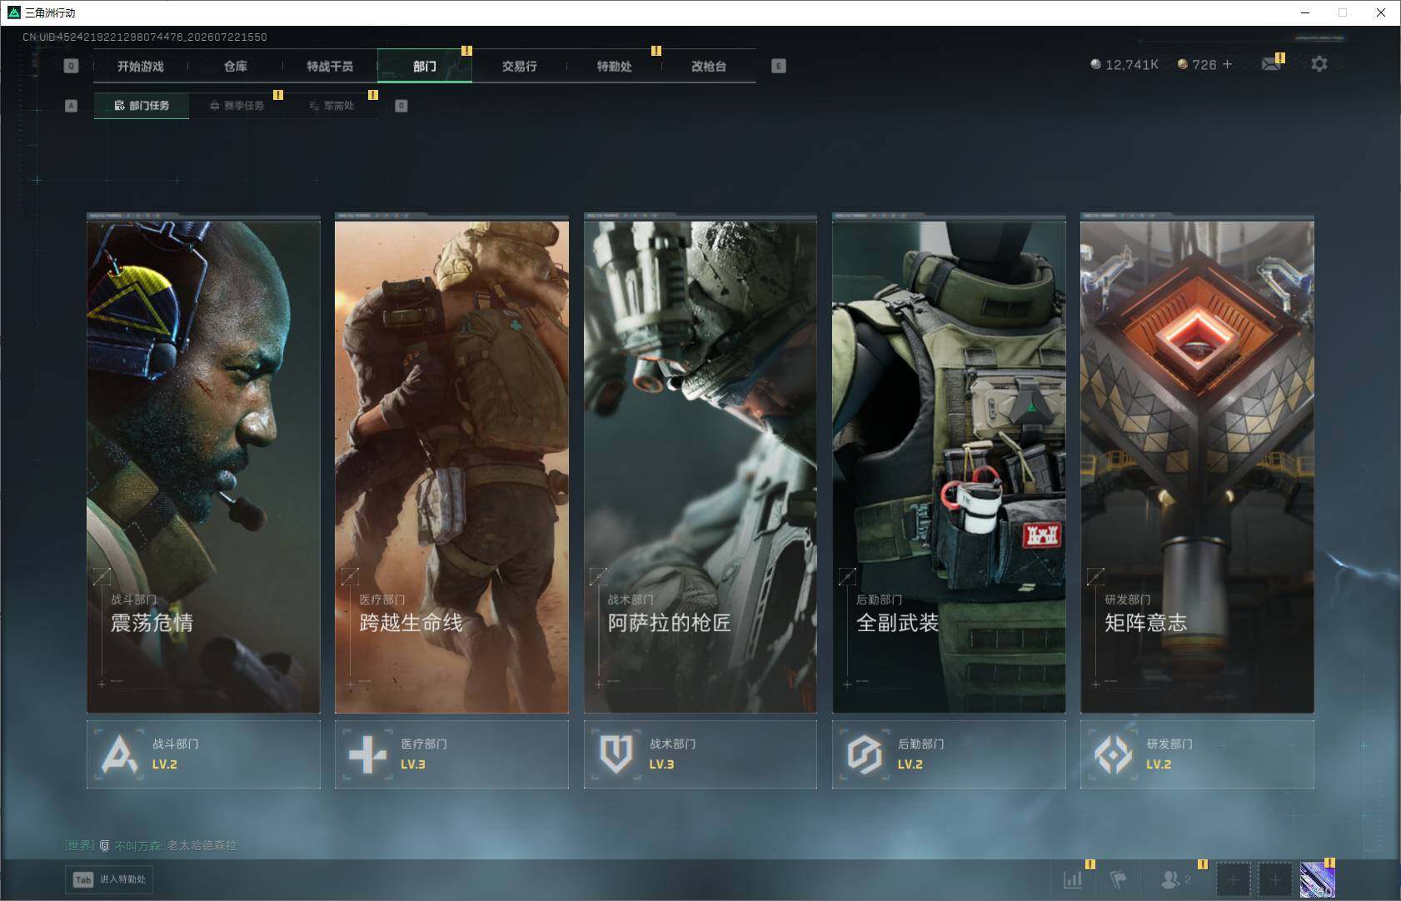Open the friends list icon
This screenshot has width=1401, height=901.
click(x=1175, y=879)
